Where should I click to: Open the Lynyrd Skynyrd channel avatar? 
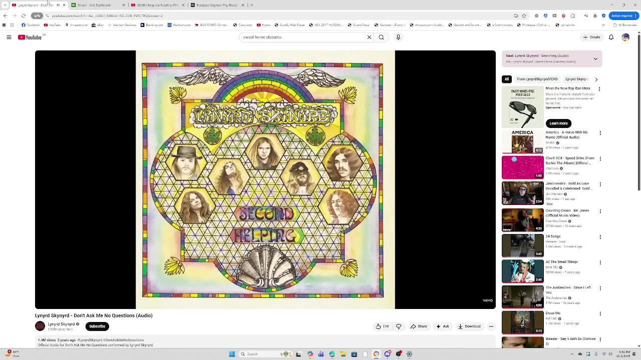coord(40,326)
